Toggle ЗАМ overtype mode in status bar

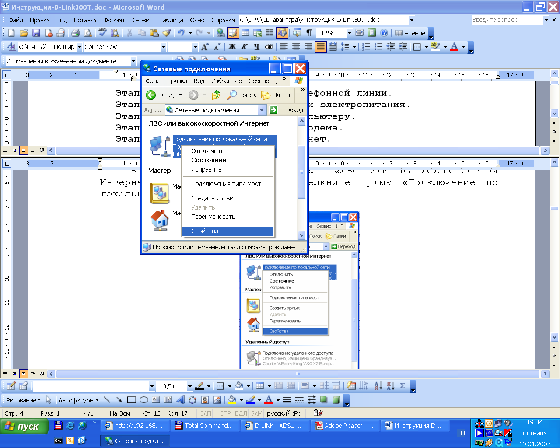click(257, 413)
